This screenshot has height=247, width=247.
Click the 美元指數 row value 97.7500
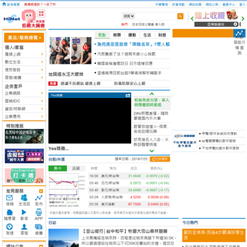(134, 204)
